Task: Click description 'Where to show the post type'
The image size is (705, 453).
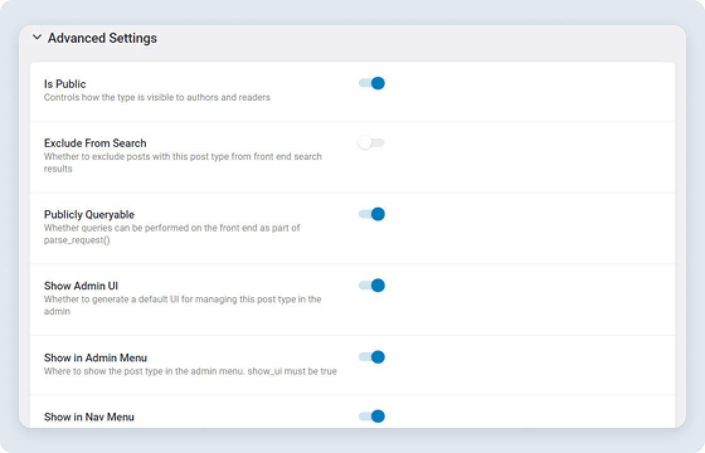Action: (190, 372)
